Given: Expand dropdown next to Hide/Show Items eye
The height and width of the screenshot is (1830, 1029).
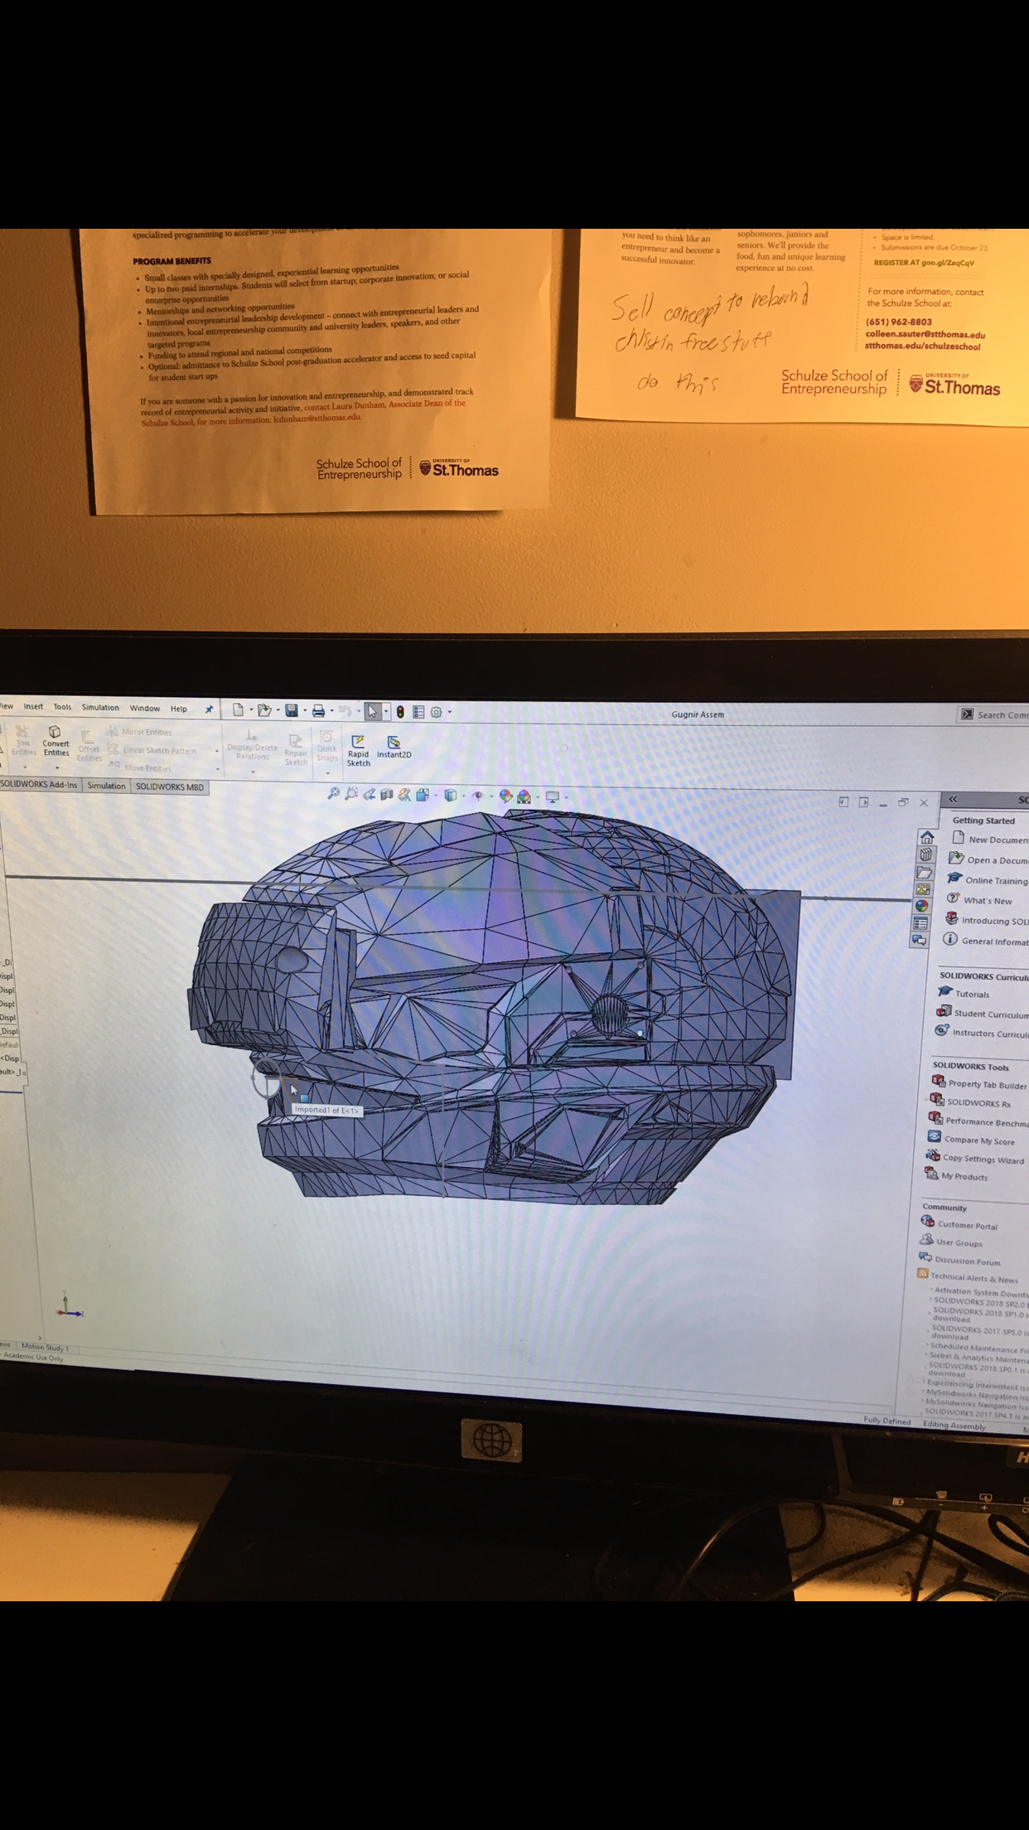Looking at the screenshot, I should [x=491, y=796].
